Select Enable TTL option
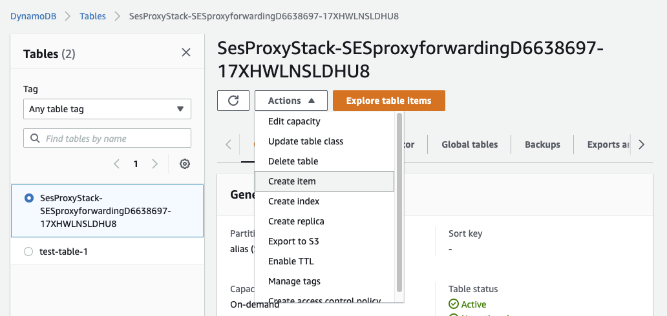Screen dimensions: 667x316 (324, 261)
